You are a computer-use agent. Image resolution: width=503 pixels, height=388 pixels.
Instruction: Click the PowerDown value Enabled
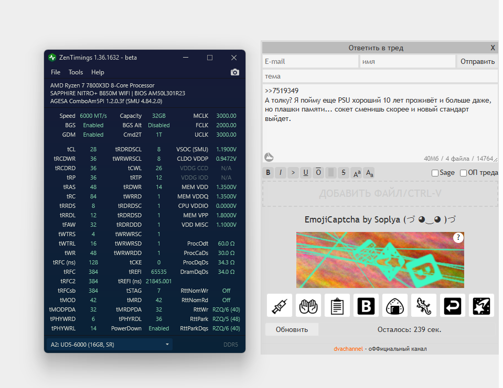(159, 328)
